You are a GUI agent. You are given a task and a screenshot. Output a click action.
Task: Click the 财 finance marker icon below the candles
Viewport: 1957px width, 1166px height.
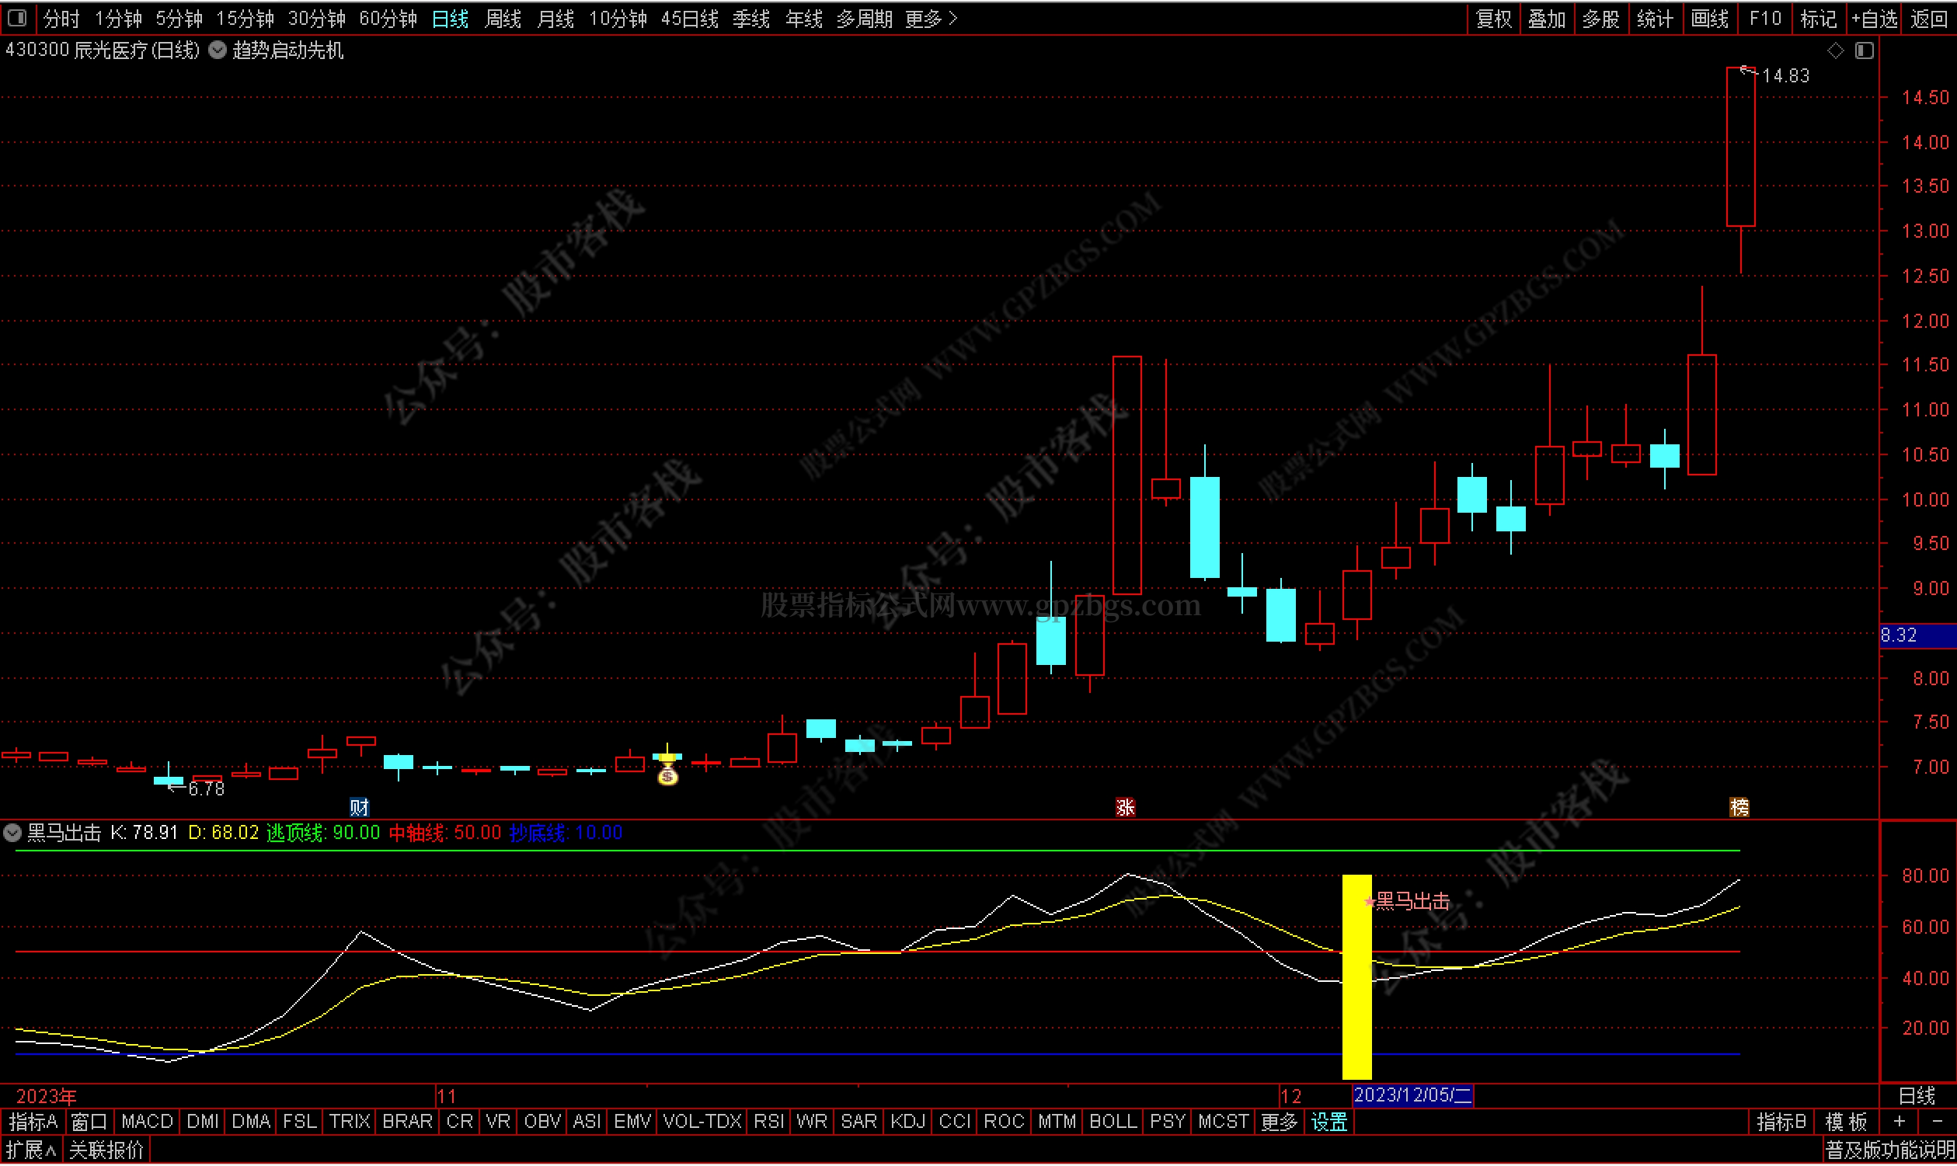click(x=359, y=807)
